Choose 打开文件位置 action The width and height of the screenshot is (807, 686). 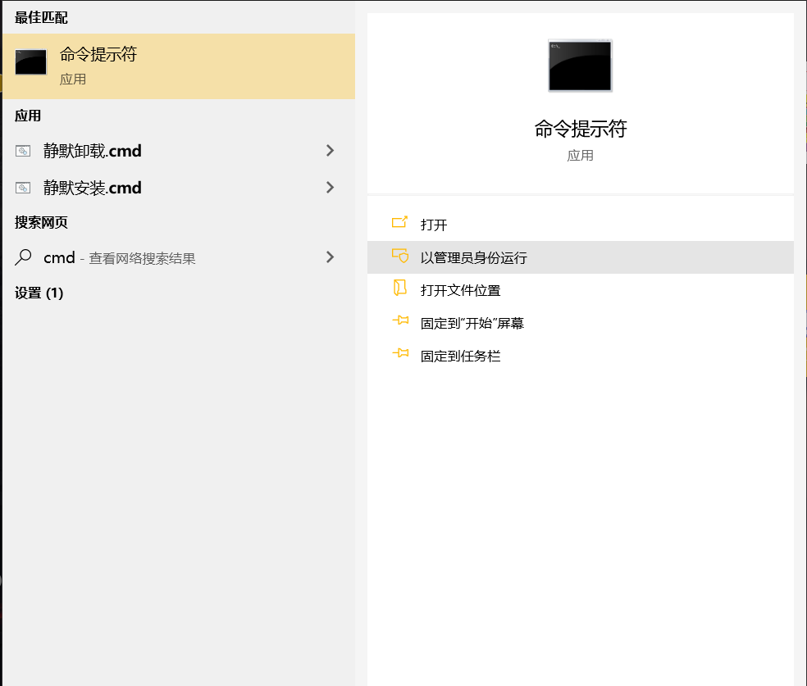(x=581, y=290)
